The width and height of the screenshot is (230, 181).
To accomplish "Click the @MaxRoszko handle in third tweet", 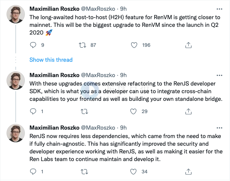I will (x=99, y=127).
